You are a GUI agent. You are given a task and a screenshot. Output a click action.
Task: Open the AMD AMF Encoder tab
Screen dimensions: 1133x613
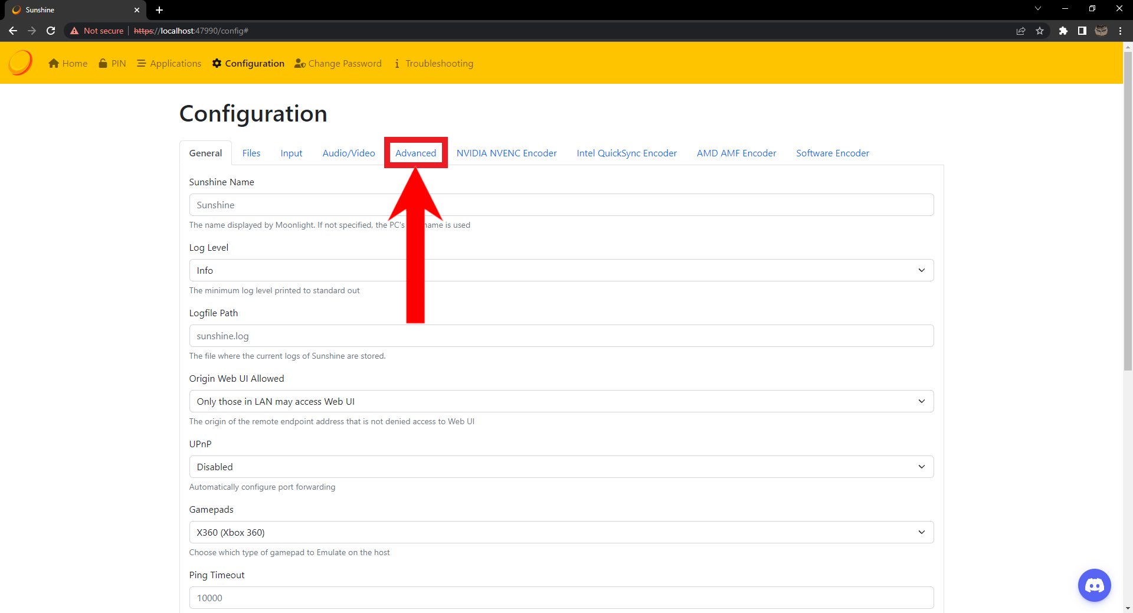pyautogui.click(x=736, y=153)
